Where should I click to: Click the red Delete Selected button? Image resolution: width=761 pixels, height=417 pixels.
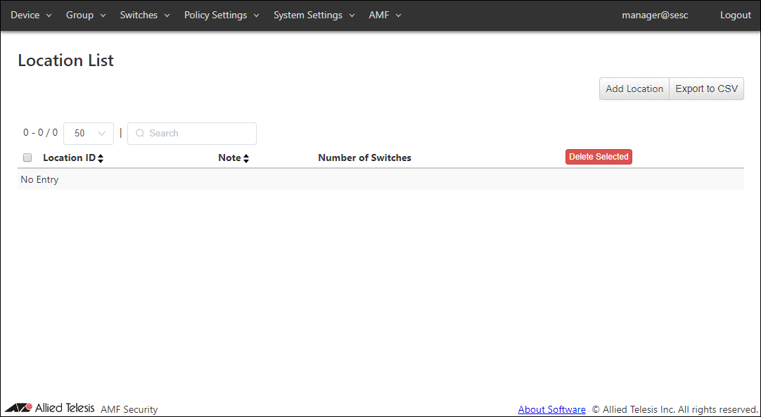pos(599,157)
